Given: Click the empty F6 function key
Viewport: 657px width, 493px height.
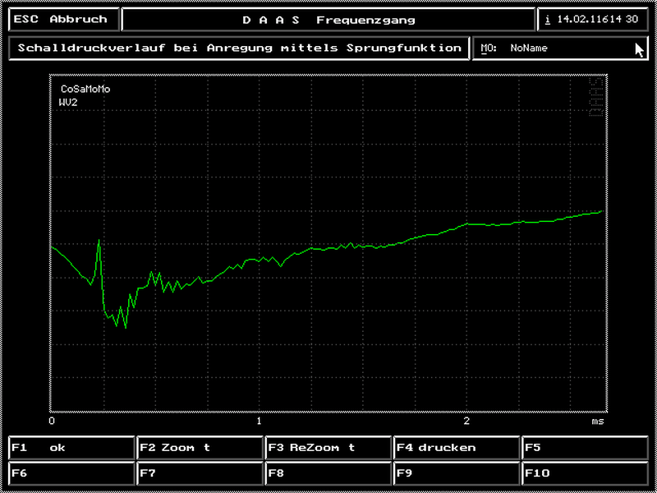Looking at the screenshot, I should (x=71, y=473).
